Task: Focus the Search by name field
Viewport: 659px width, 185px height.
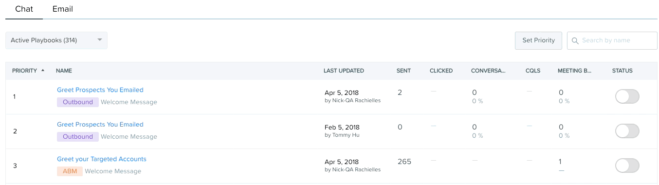Action: point(612,40)
